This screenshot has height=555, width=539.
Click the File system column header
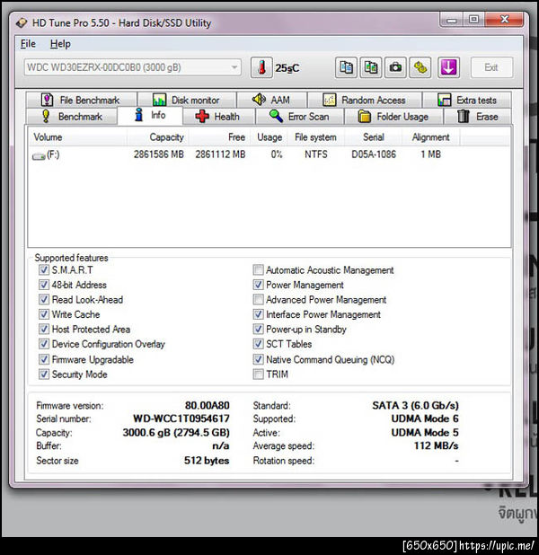pyautogui.click(x=315, y=137)
